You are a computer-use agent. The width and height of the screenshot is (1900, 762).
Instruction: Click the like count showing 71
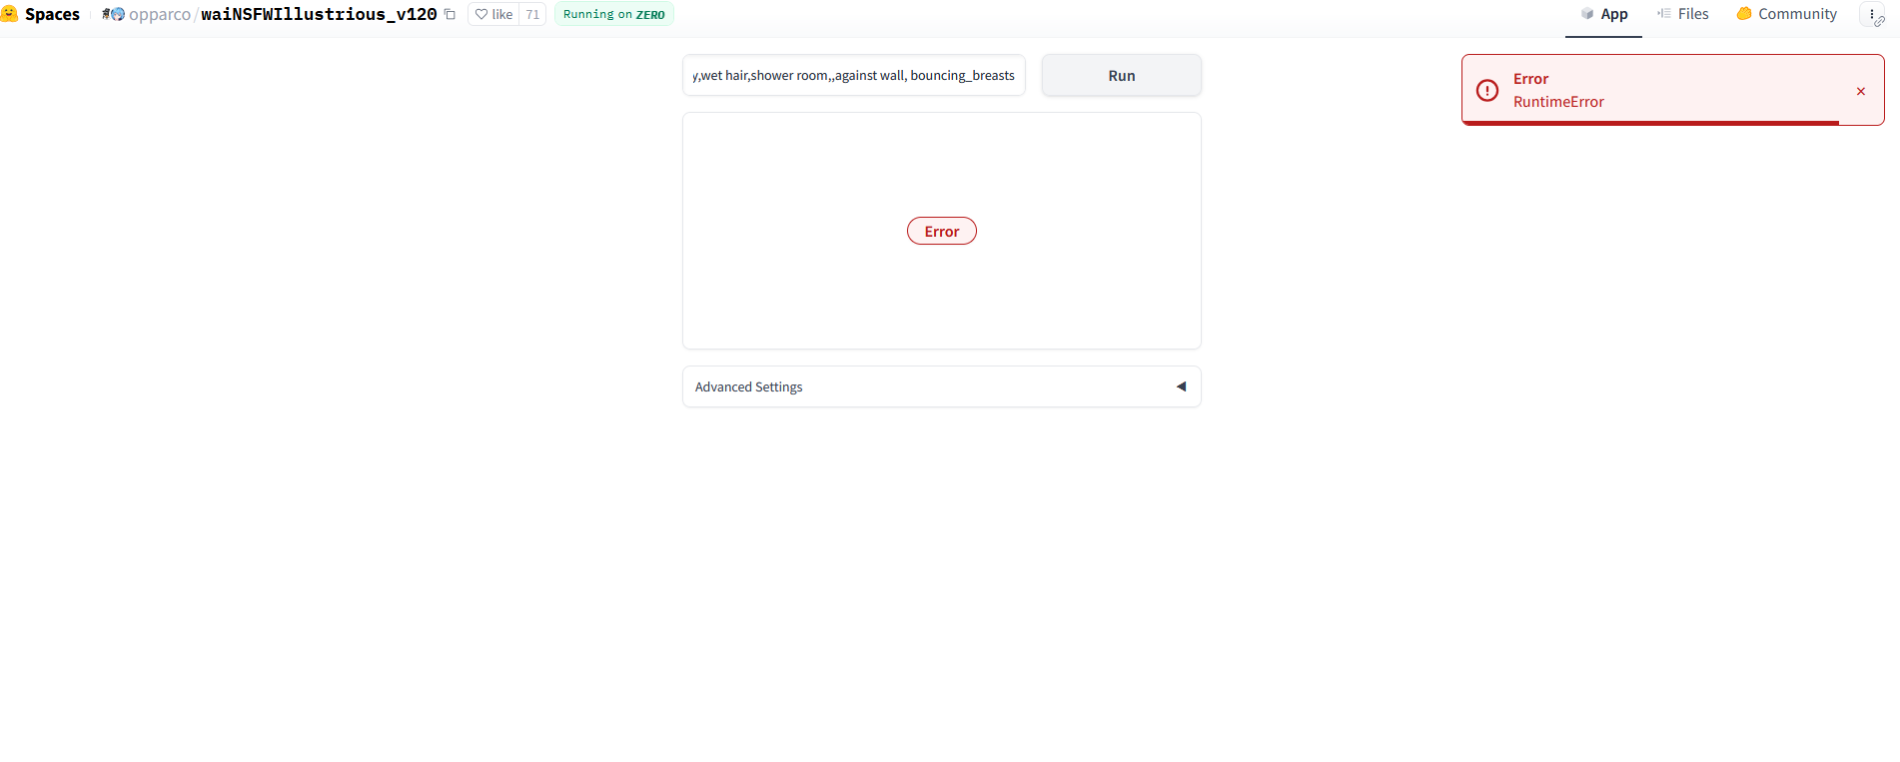(532, 14)
